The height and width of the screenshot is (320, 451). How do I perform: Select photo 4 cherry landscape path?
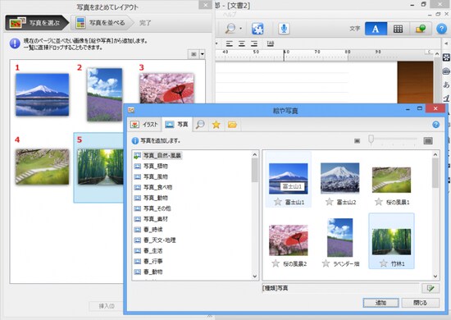coord(43,167)
